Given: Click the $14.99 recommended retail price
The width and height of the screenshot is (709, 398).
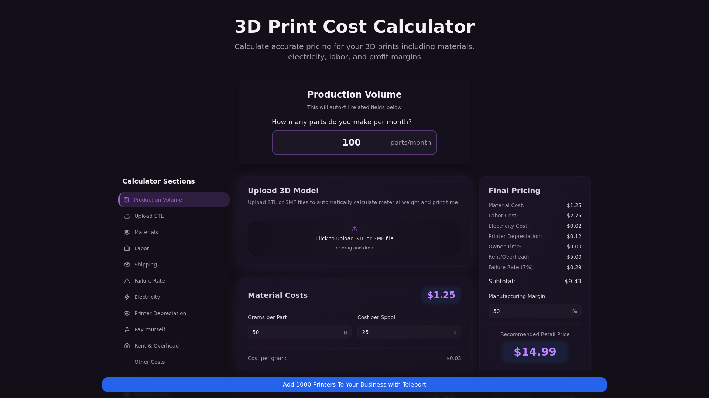Looking at the screenshot, I should (535, 352).
